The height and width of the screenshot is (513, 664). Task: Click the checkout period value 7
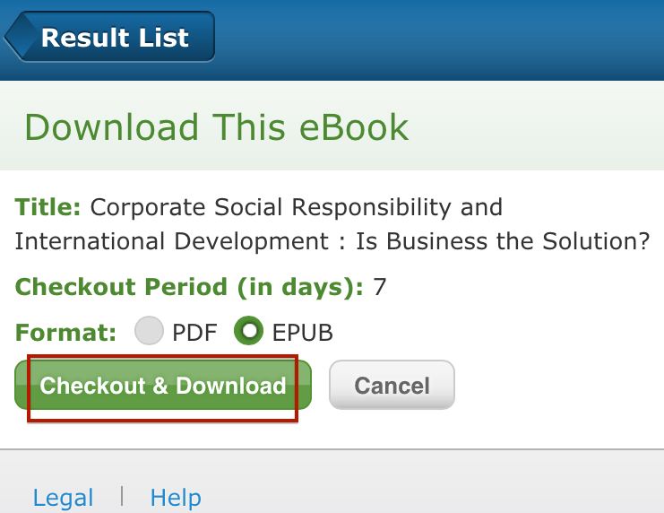pyautogui.click(x=379, y=287)
